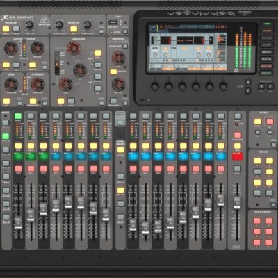Click the eighth left-bank channel's fader cap
The height and width of the screenshot is (278, 278).
[106, 215]
